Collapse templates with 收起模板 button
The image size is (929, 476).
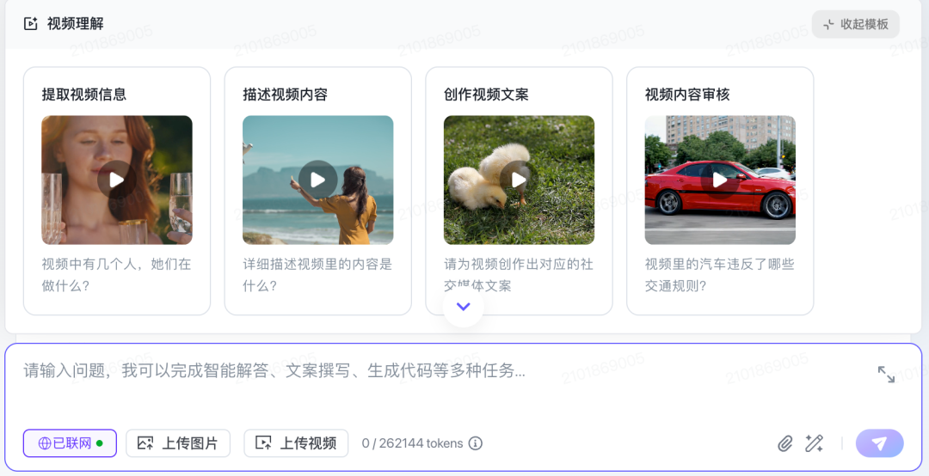pos(856,24)
